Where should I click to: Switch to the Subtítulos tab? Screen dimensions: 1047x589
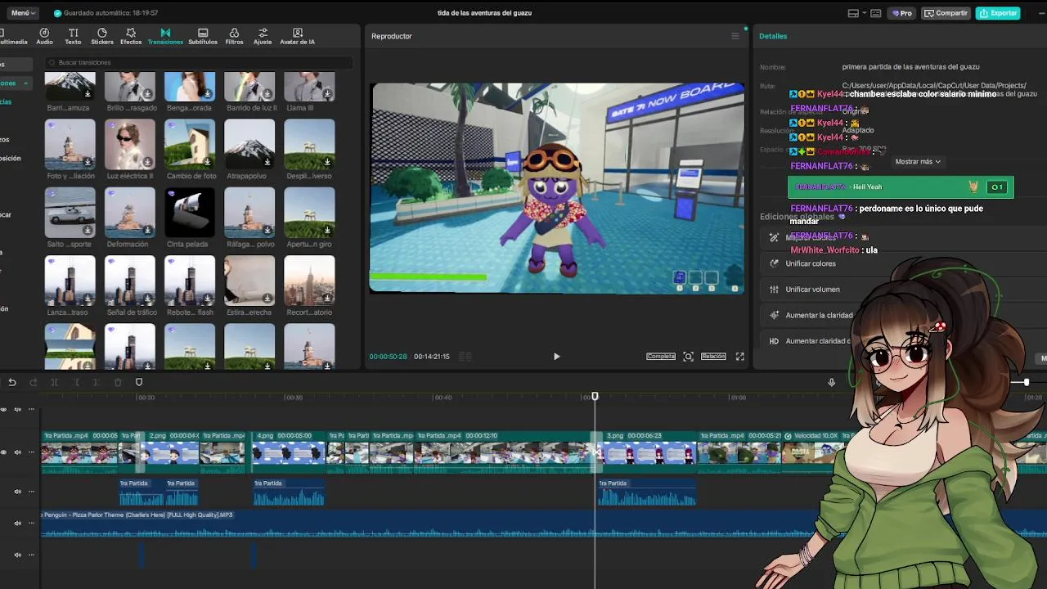coord(203,37)
